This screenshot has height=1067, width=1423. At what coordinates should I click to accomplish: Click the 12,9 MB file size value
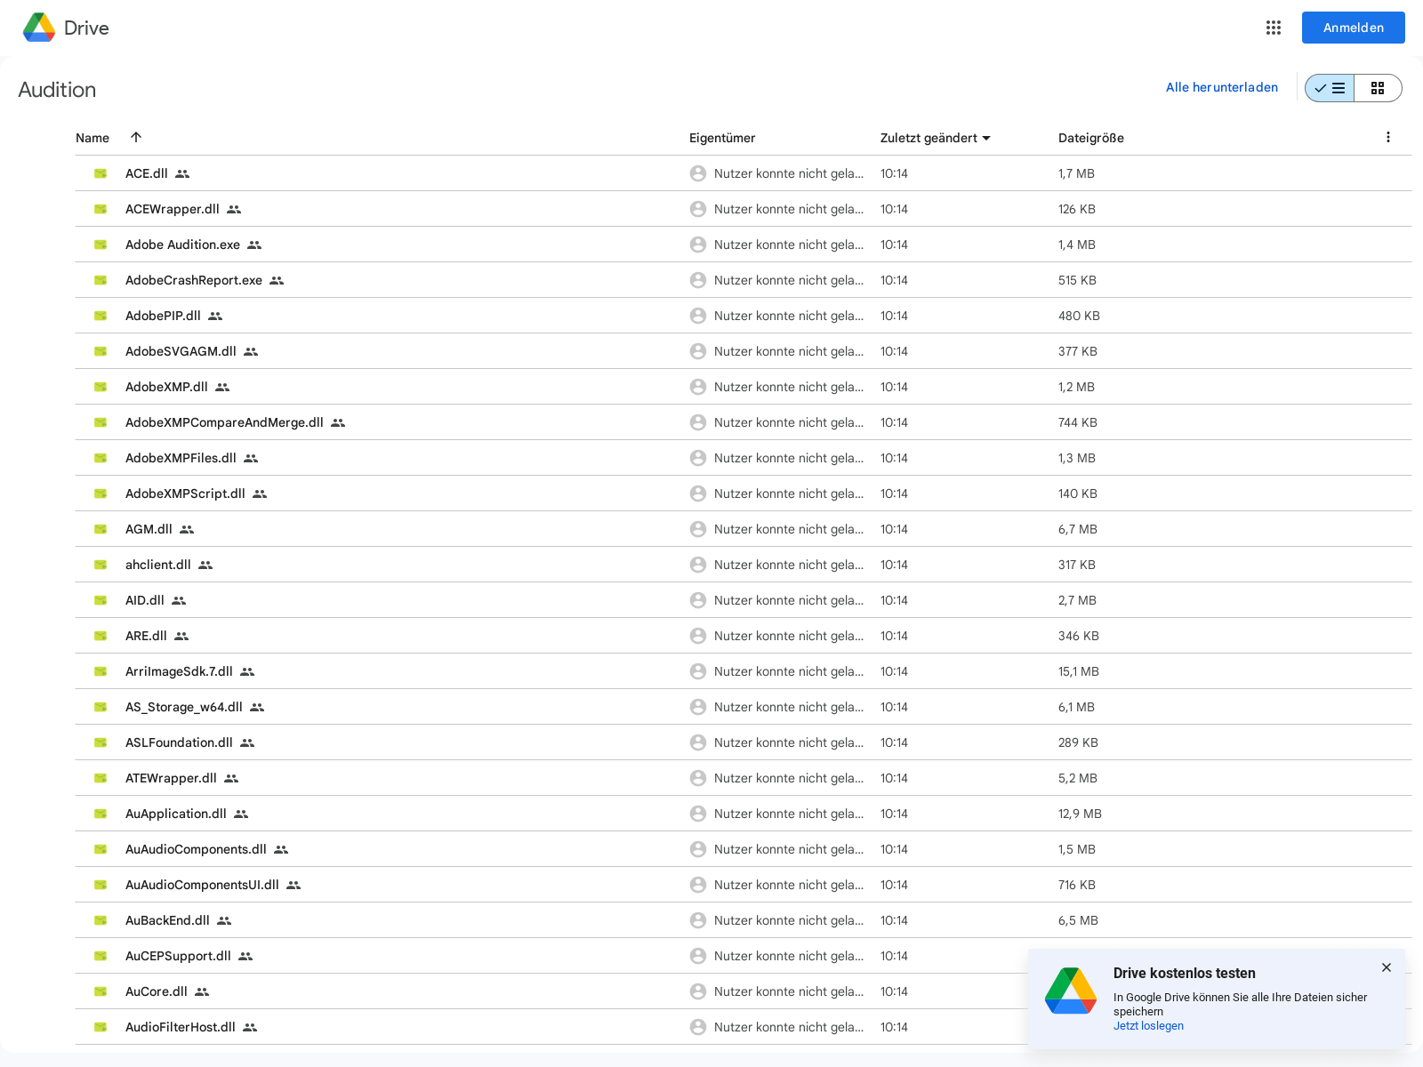click(x=1080, y=814)
